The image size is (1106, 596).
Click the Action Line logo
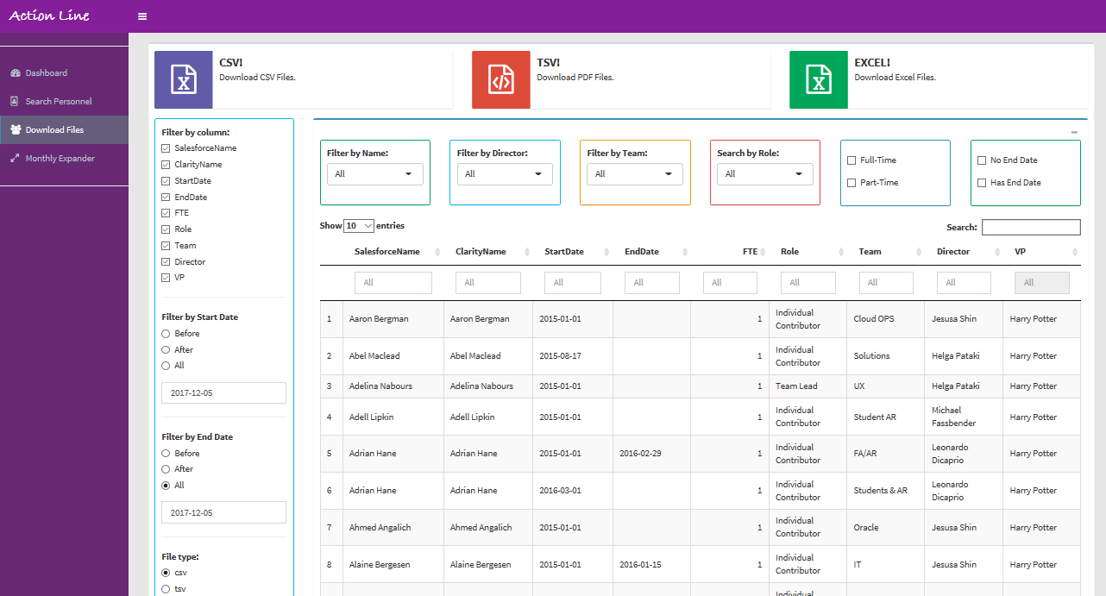click(x=49, y=16)
